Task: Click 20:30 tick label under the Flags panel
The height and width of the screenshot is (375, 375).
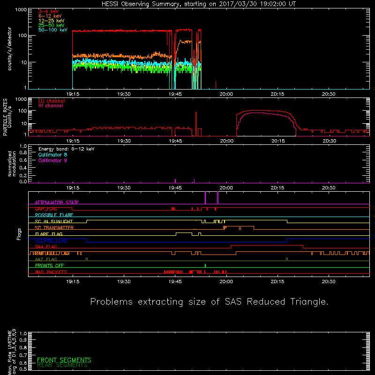Action: [329, 282]
